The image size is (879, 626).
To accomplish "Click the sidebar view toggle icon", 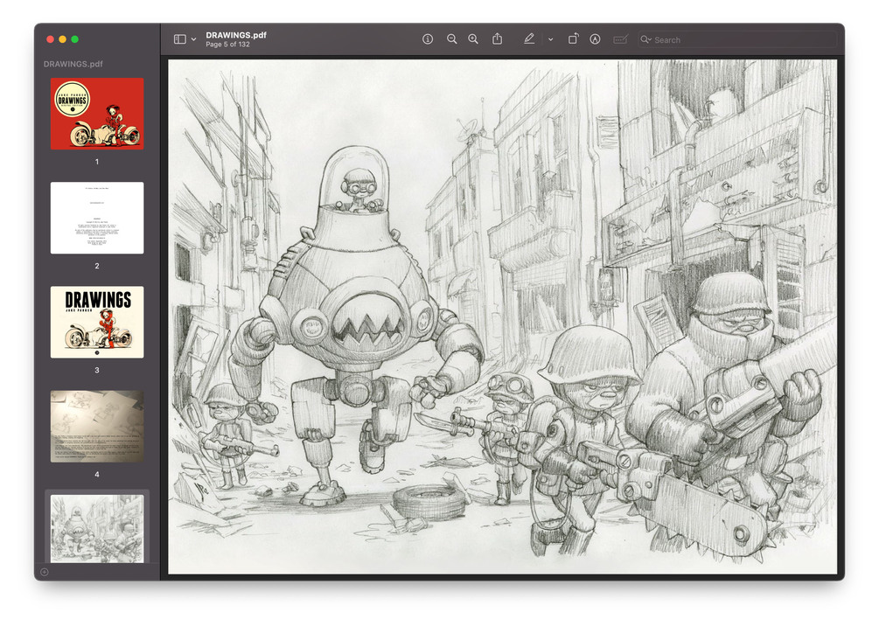I will [179, 39].
